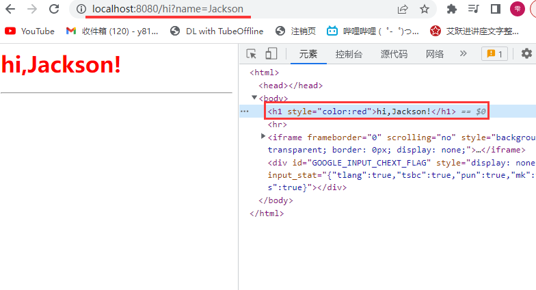Open the media control playlist icon
The image size is (536, 290).
474,9
